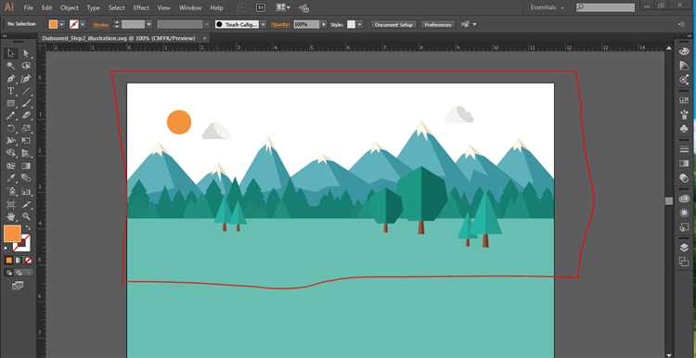The image size is (696, 358).
Task: Click the Adobe Stock 'St' icon
Action: point(261,7)
